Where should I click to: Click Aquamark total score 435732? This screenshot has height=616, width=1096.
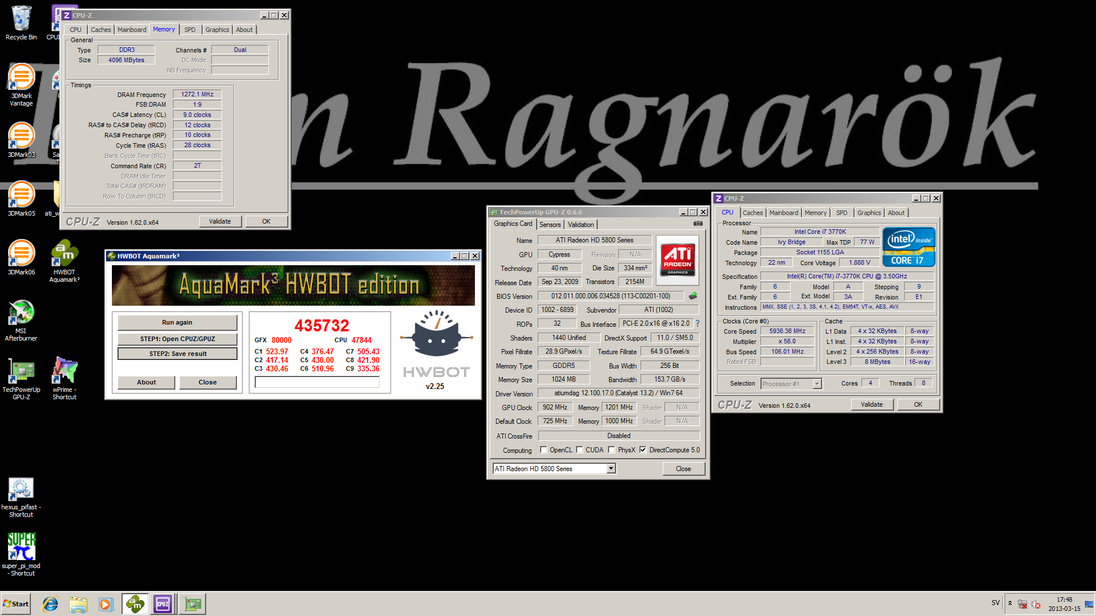321,326
